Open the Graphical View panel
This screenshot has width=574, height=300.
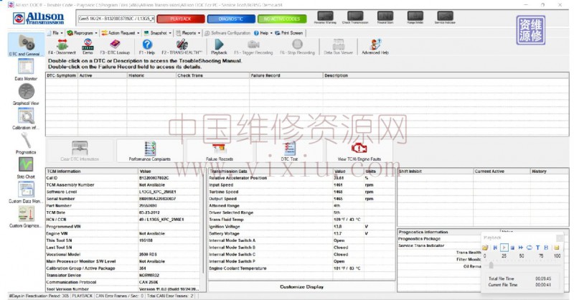pyautogui.click(x=26, y=94)
